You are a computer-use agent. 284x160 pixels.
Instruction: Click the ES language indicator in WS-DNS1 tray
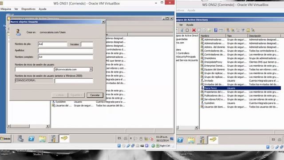pyautogui.click(x=119, y=138)
